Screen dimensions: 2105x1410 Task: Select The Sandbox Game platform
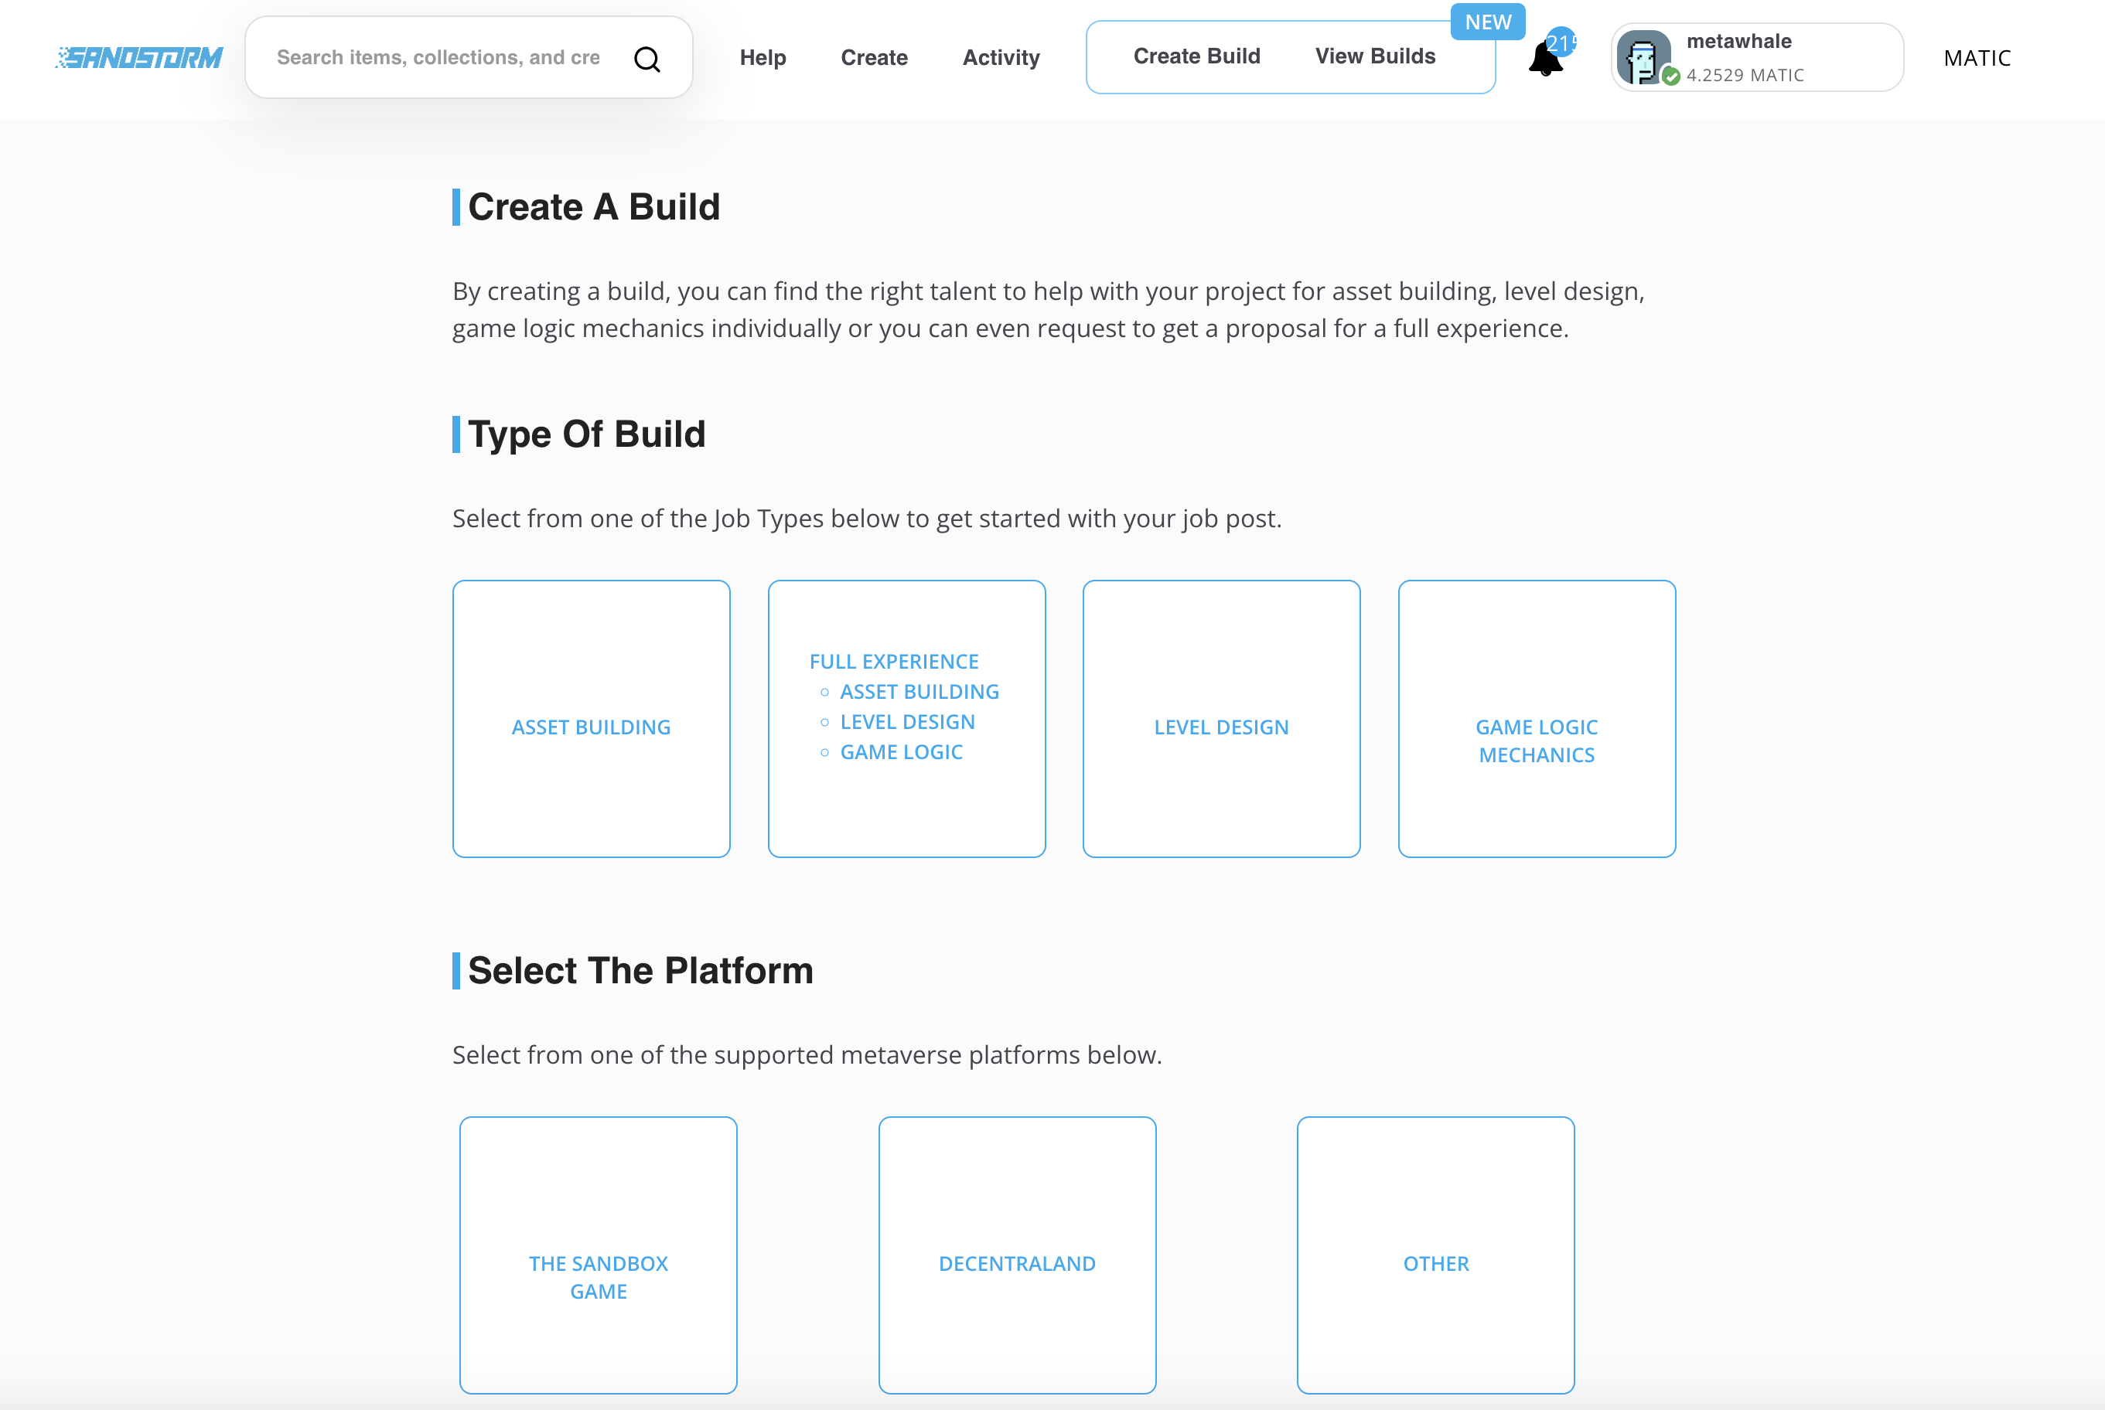coord(599,1255)
